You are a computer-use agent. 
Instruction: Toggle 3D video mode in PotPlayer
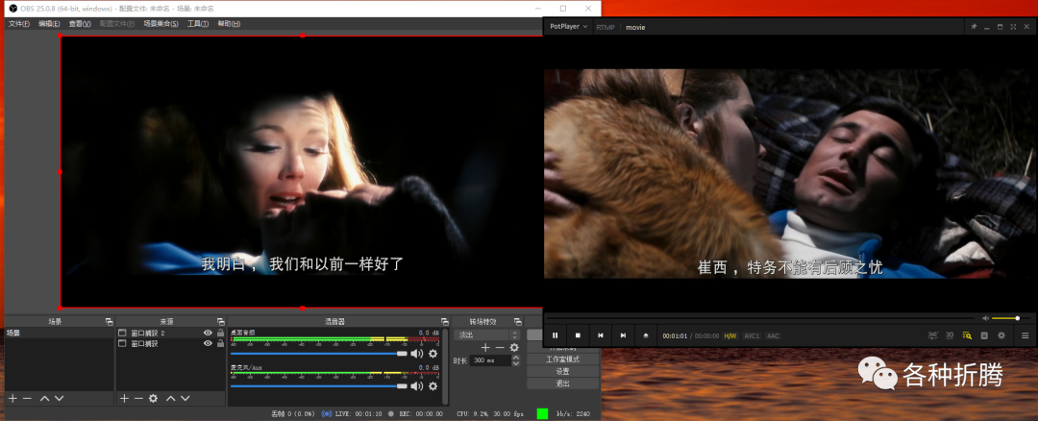tap(950, 335)
